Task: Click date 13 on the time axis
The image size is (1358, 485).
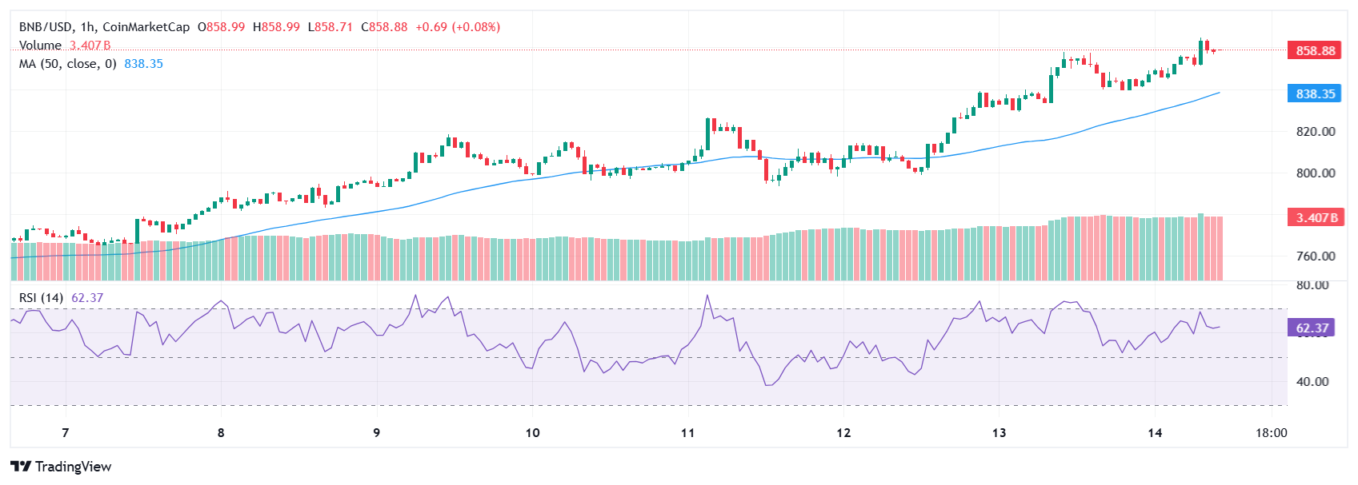Action: (999, 433)
